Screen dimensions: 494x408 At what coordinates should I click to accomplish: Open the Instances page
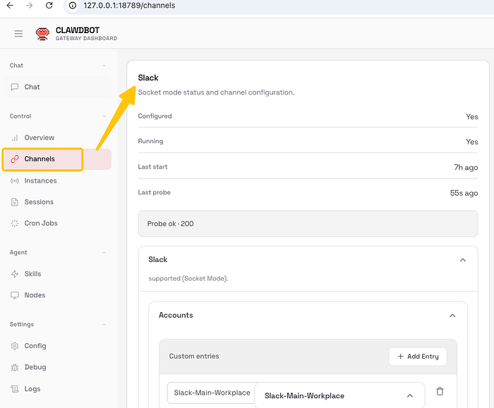(x=58, y=180)
